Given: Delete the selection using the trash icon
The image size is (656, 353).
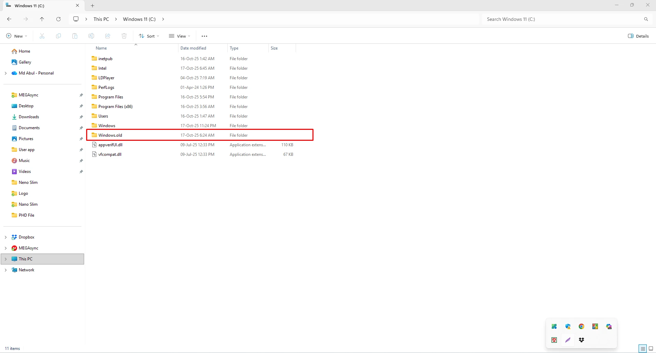Looking at the screenshot, I should click(124, 36).
